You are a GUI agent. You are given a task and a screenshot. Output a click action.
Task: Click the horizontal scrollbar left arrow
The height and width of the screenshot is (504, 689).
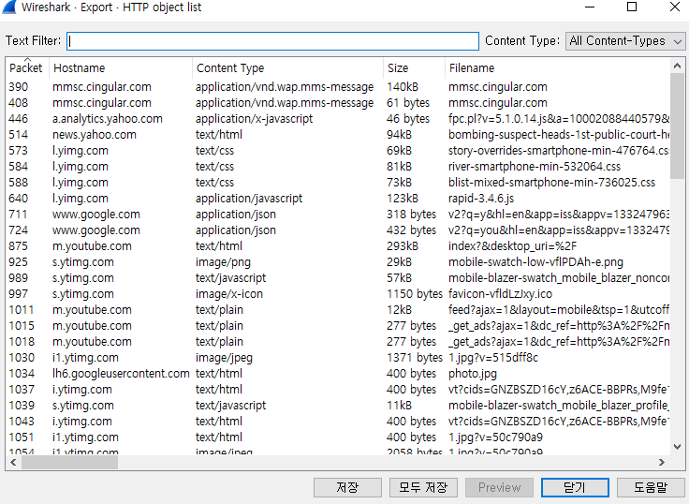point(13,462)
